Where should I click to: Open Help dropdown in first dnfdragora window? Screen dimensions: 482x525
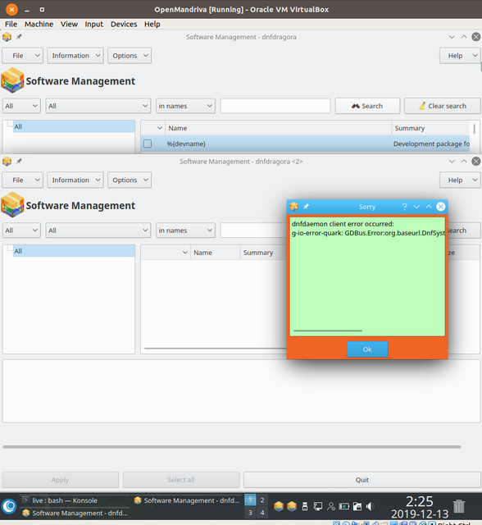point(460,56)
